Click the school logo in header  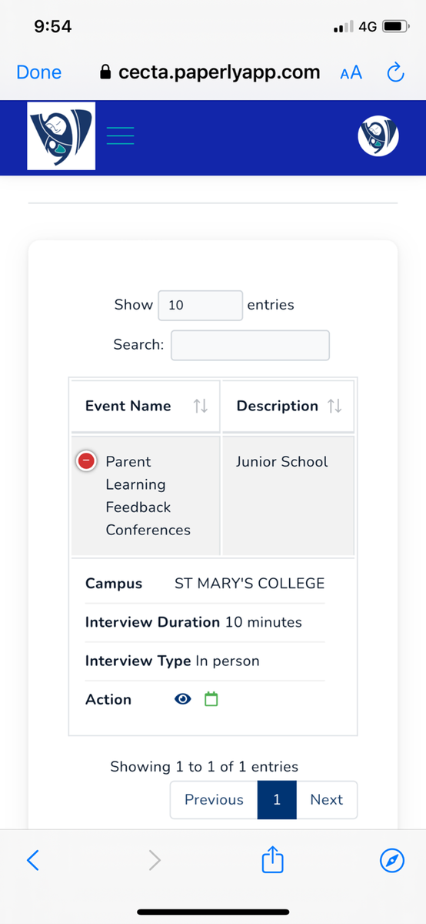[62, 136]
